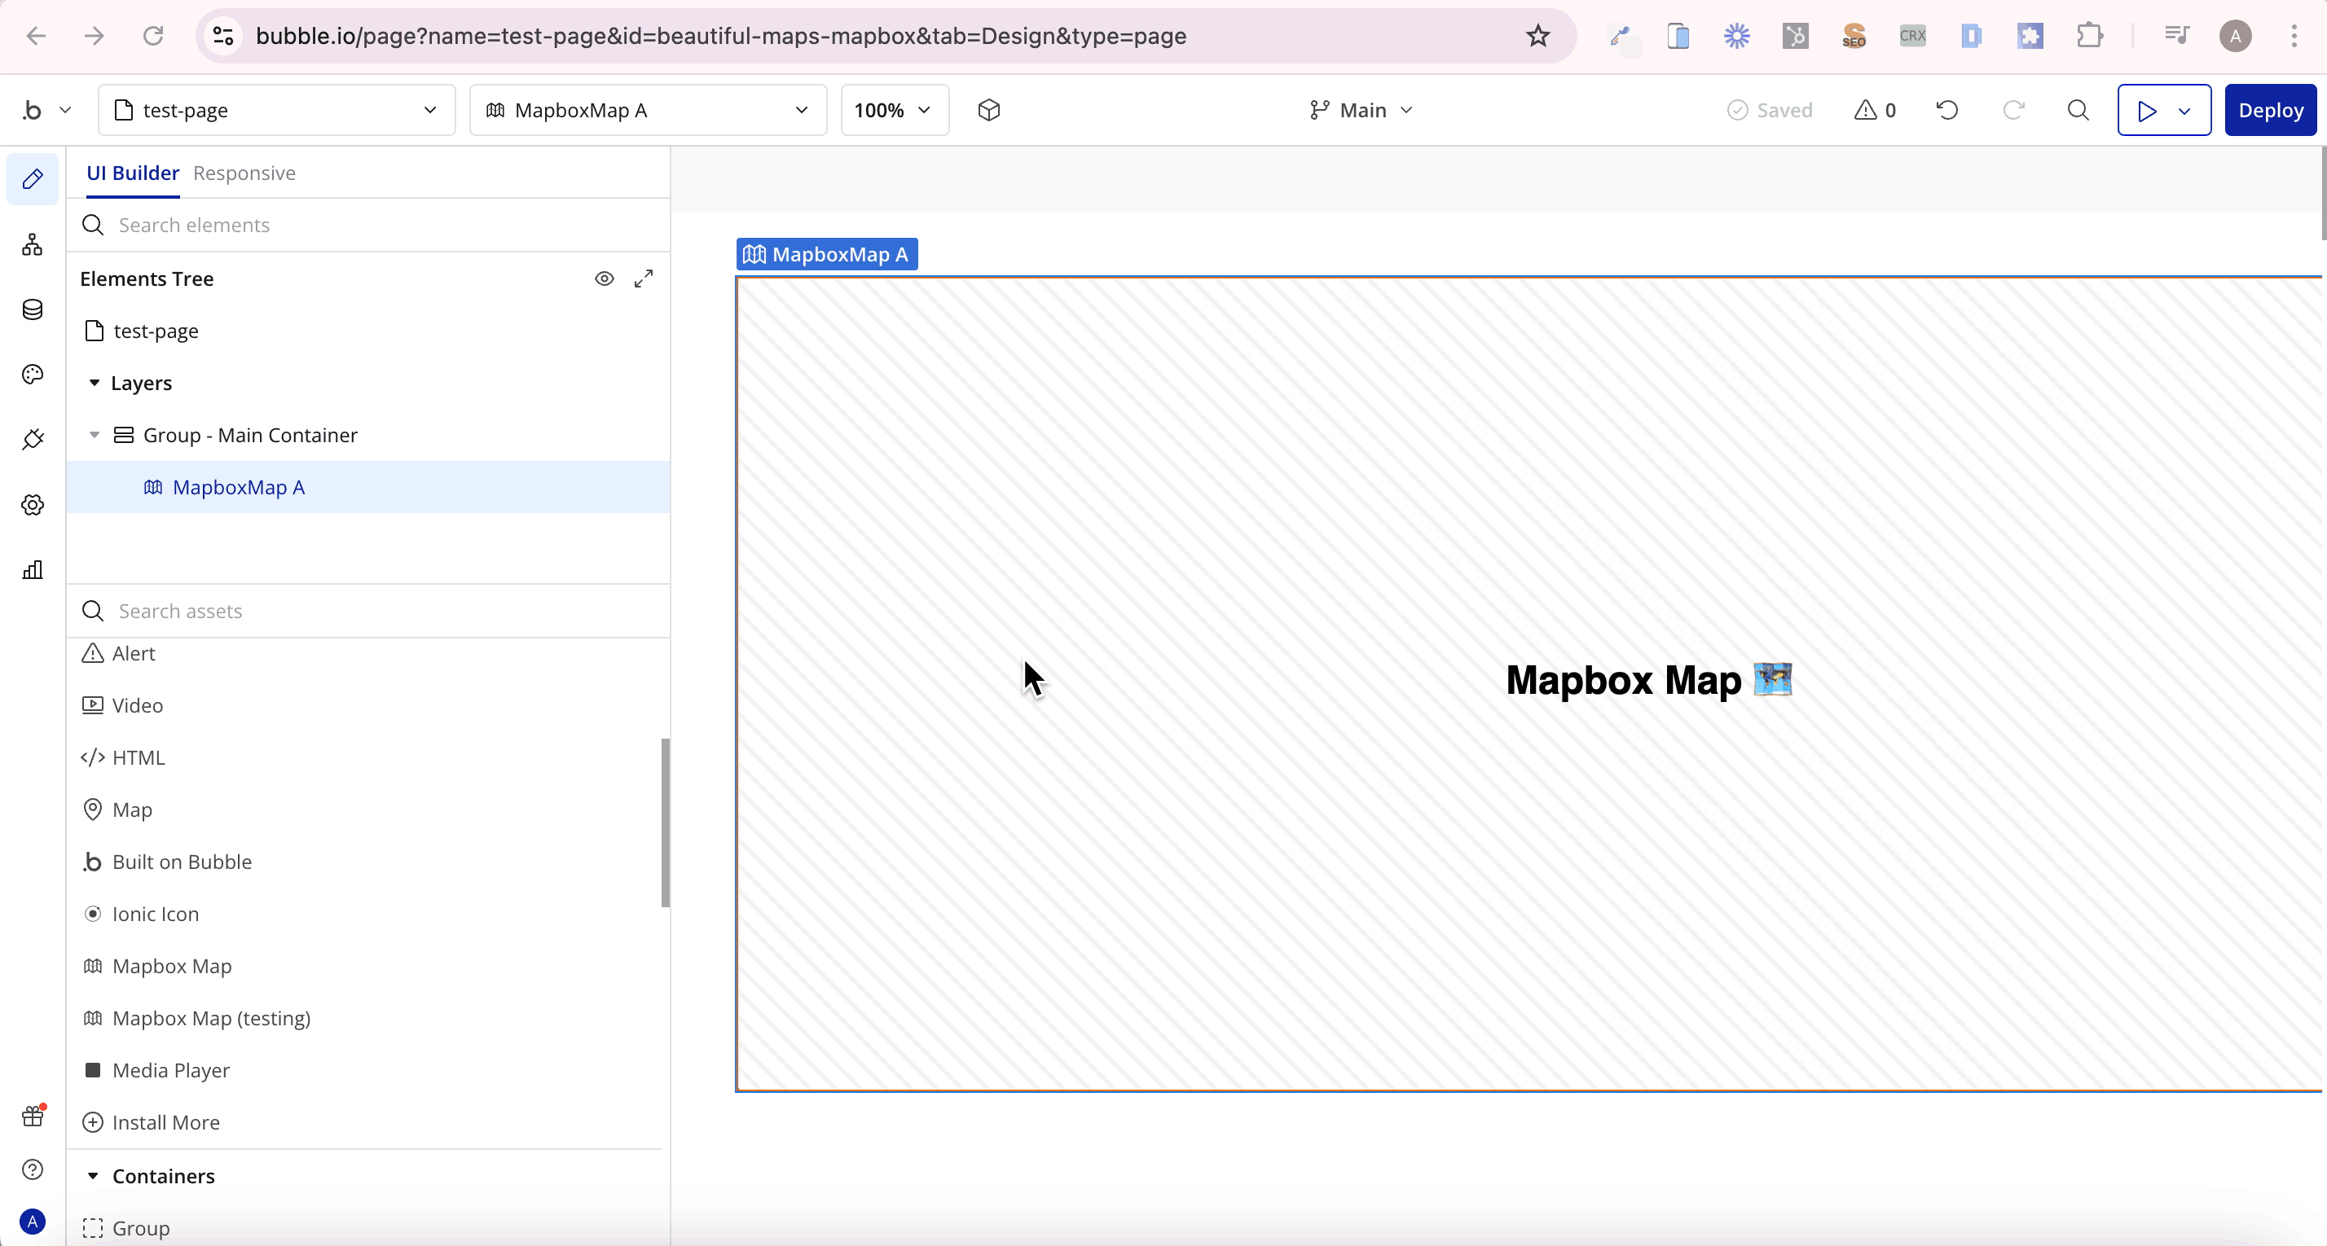Collapse the Layers section triangle
2327x1246 pixels.
(94, 383)
